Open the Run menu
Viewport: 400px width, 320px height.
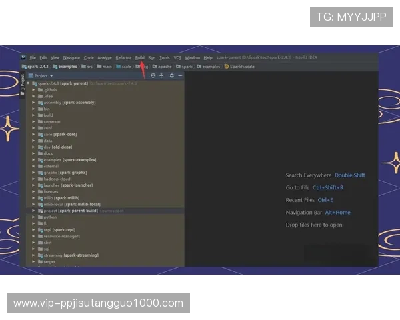coord(152,58)
